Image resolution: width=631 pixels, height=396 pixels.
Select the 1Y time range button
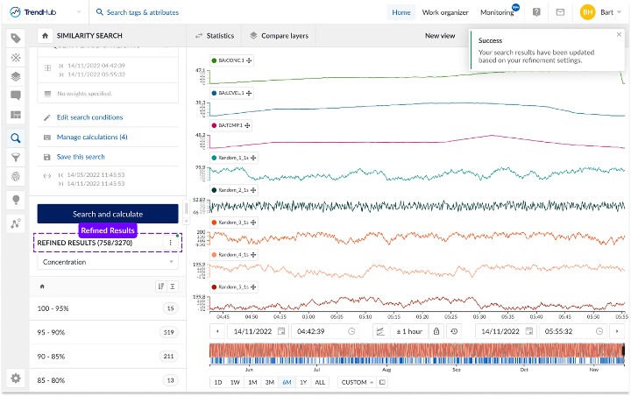click(x=303, y=382)
